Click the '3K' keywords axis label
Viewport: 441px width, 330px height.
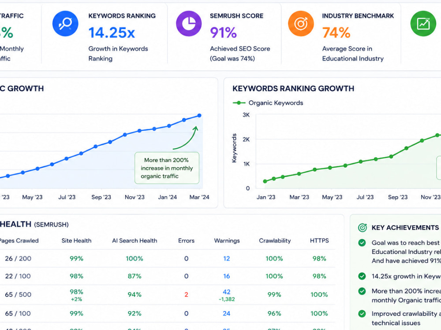246,115
